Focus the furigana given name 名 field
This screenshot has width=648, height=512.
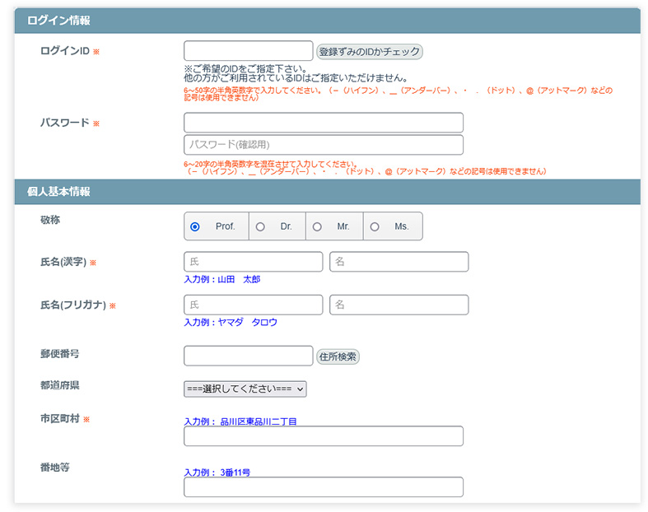[x=399, y=305]
